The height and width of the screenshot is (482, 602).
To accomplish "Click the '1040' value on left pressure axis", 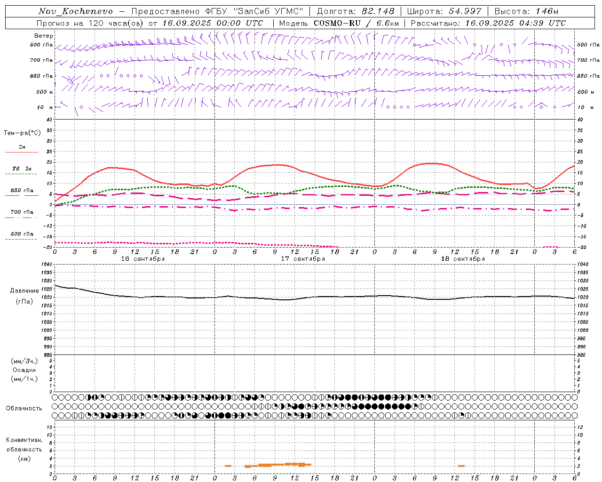I will click(x=47, y=265).
